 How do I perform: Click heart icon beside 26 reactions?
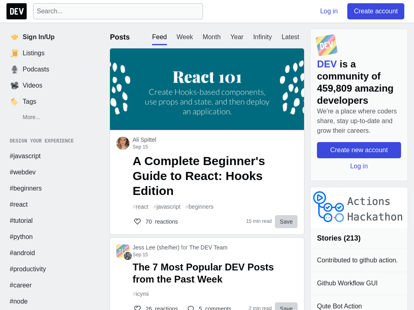click(x=137, y=308)
